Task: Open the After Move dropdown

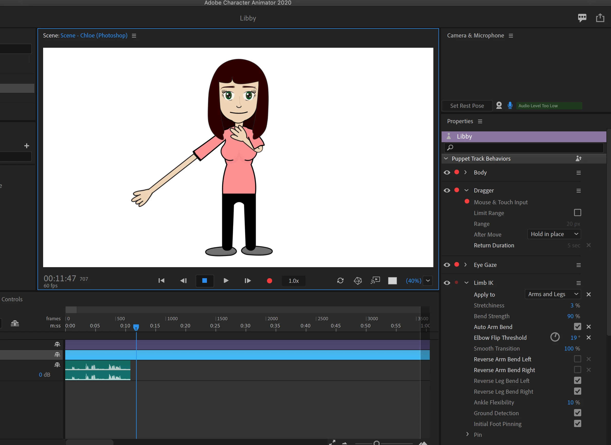Action: (x=554, y=234)
